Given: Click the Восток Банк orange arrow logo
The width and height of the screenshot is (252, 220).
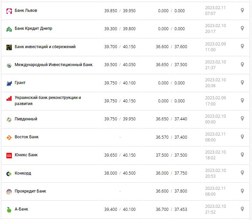Looking at the screenshot, I should tap(9, 137).
